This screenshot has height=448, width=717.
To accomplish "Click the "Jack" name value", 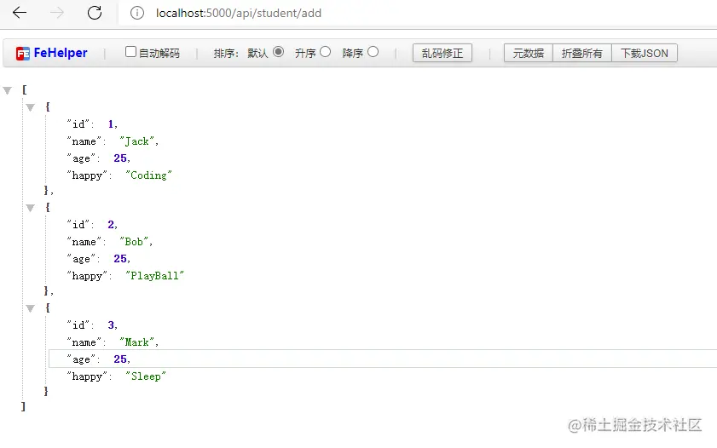I will pos(136,141).
